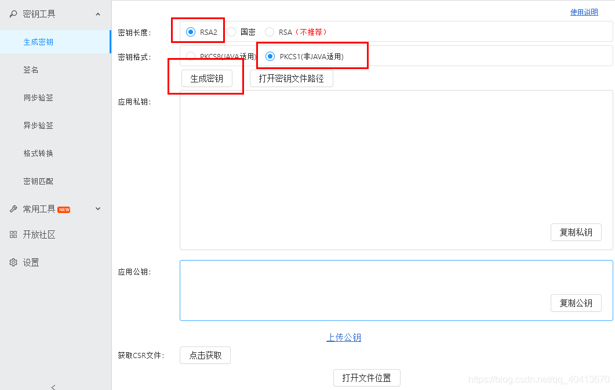615x390 pixels.
Task: Click the 密钥格式 label
Action: [x=134, y=57]
